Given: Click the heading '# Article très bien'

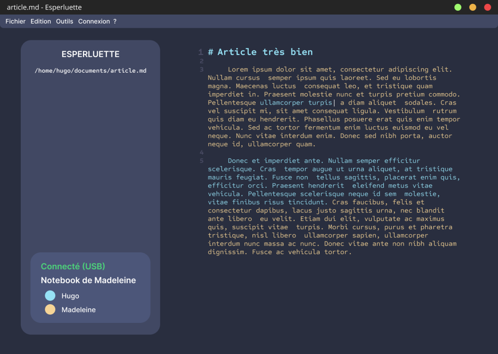Looking at the screenshot, I should pos(260,52).
